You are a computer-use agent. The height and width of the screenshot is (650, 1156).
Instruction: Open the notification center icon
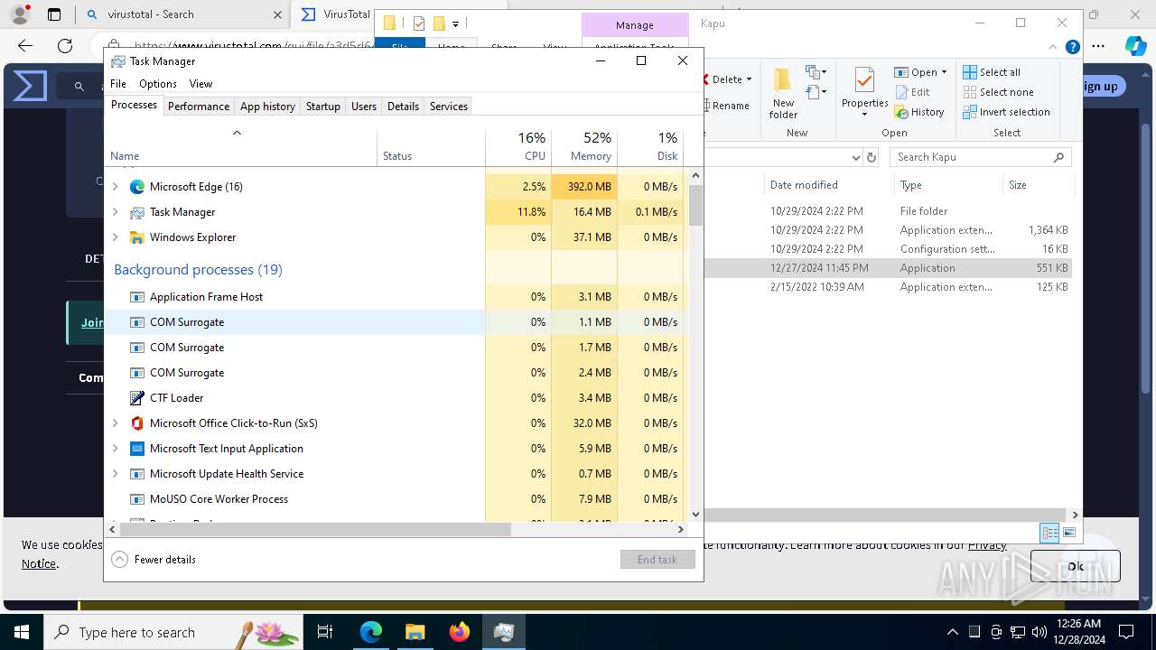click(1126, 632)
